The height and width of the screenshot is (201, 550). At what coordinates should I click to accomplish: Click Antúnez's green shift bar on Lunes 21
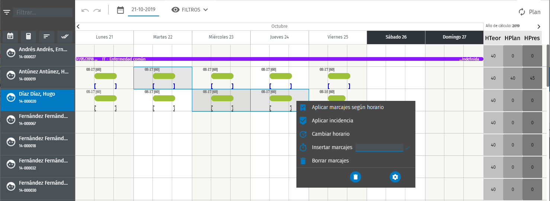106,76
